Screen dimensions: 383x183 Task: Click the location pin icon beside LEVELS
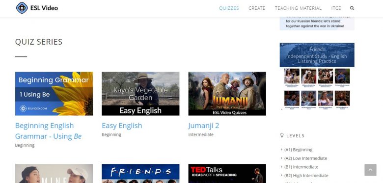coord(282,135)
